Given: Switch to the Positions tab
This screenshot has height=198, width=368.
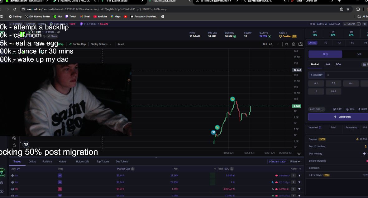Looking at the screenshot, I should (x=47, y=162).
